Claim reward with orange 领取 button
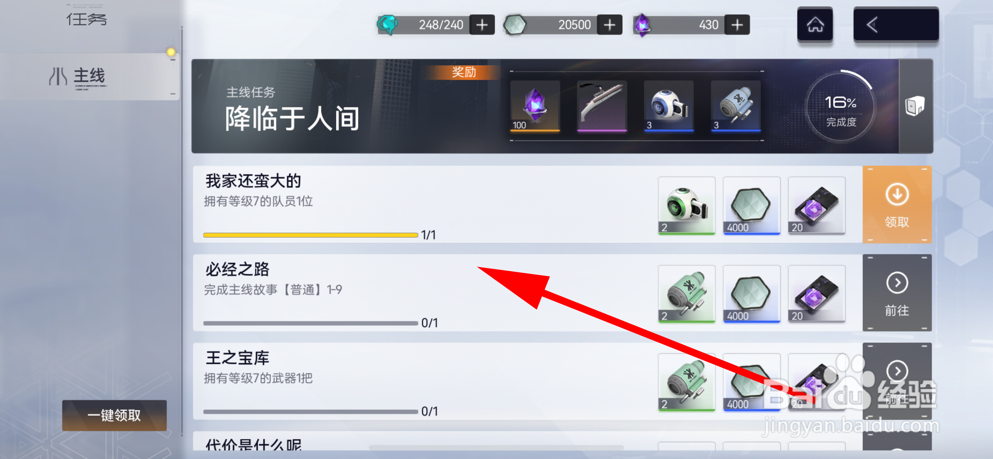This screenshot has height=459, width=993. pyautogui.click(x=897, y=204)
